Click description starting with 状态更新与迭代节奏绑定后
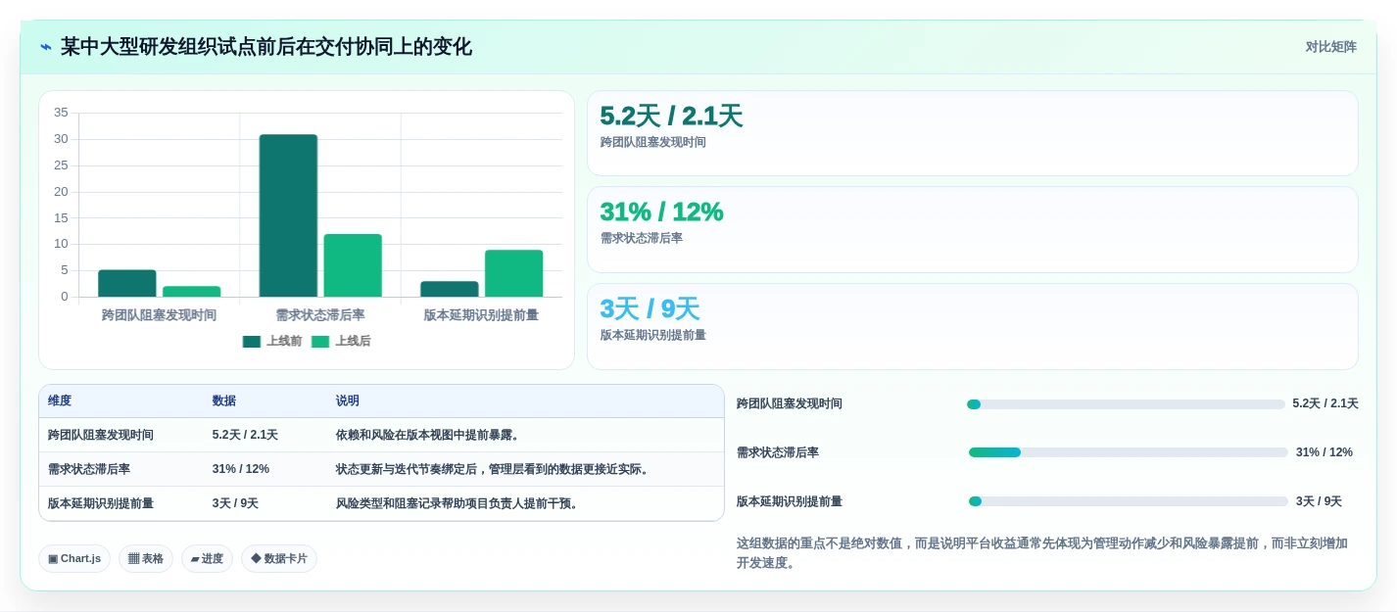This screenshot has width=1397, height=612. [494, 469]
